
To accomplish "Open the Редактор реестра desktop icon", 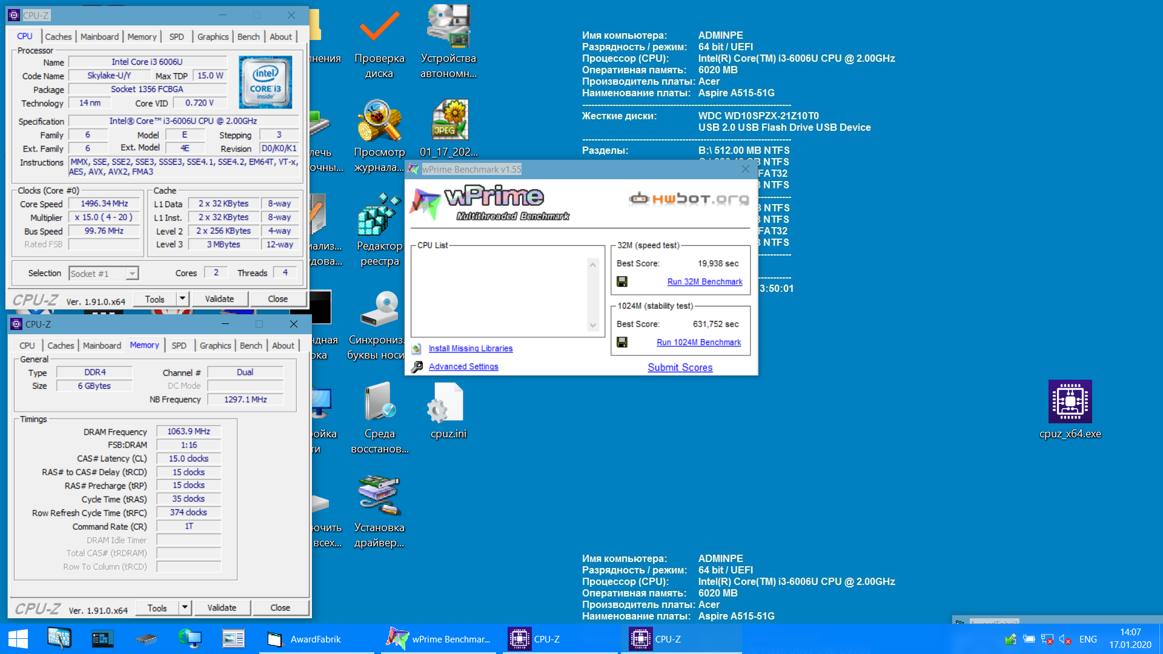I will coord(380,230).
